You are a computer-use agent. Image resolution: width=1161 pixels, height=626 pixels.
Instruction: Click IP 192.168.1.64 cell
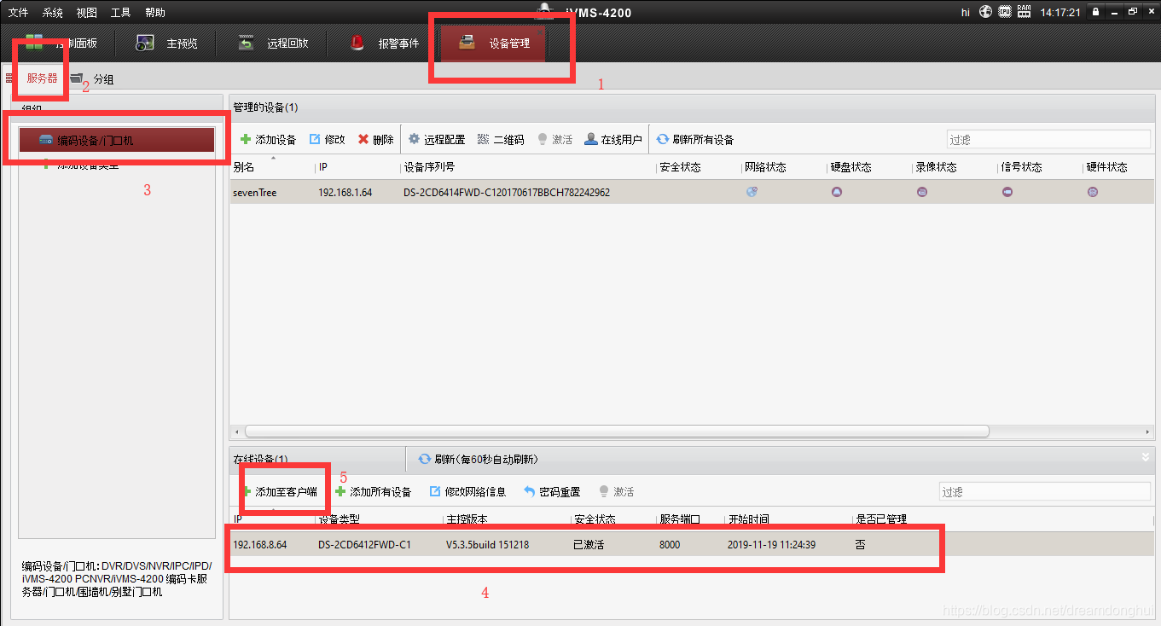tap(345, 193)
